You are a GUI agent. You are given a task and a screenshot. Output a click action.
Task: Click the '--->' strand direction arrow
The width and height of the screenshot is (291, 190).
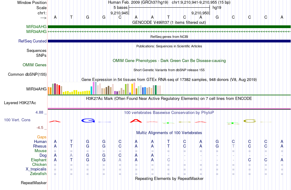click(43, 18)
